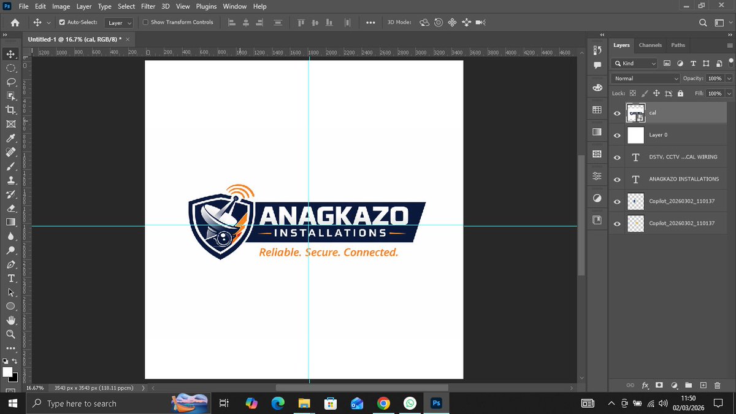
Task: Select the Pen tool
Action: [x=11, y=264]
